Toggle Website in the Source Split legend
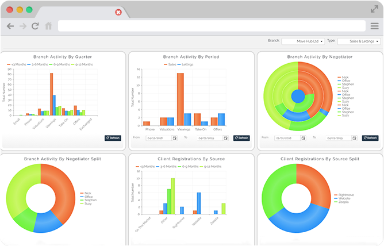This screenshot has height=246, width=384. [x=342, y=198]
